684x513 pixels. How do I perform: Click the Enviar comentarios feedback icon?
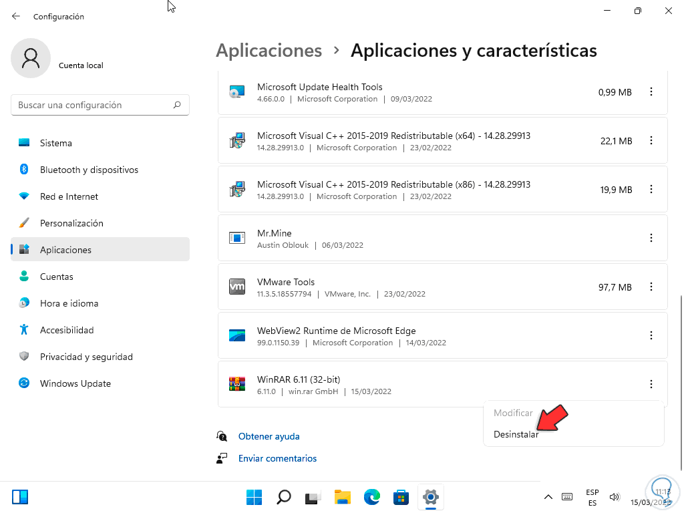[222, 458]
